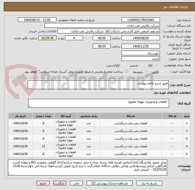Click date 1404/10/30 in row 1

tap(20, 123)
